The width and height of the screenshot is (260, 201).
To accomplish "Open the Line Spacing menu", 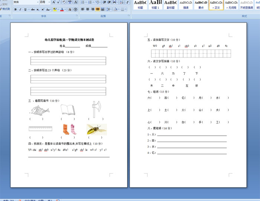I will coord(108,9).
